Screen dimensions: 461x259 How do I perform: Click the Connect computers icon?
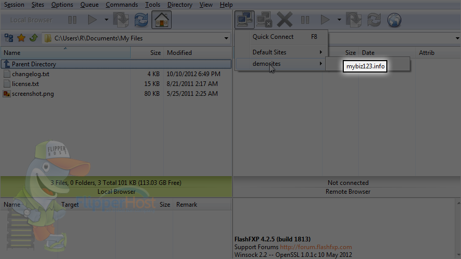(x=245, y=20)
